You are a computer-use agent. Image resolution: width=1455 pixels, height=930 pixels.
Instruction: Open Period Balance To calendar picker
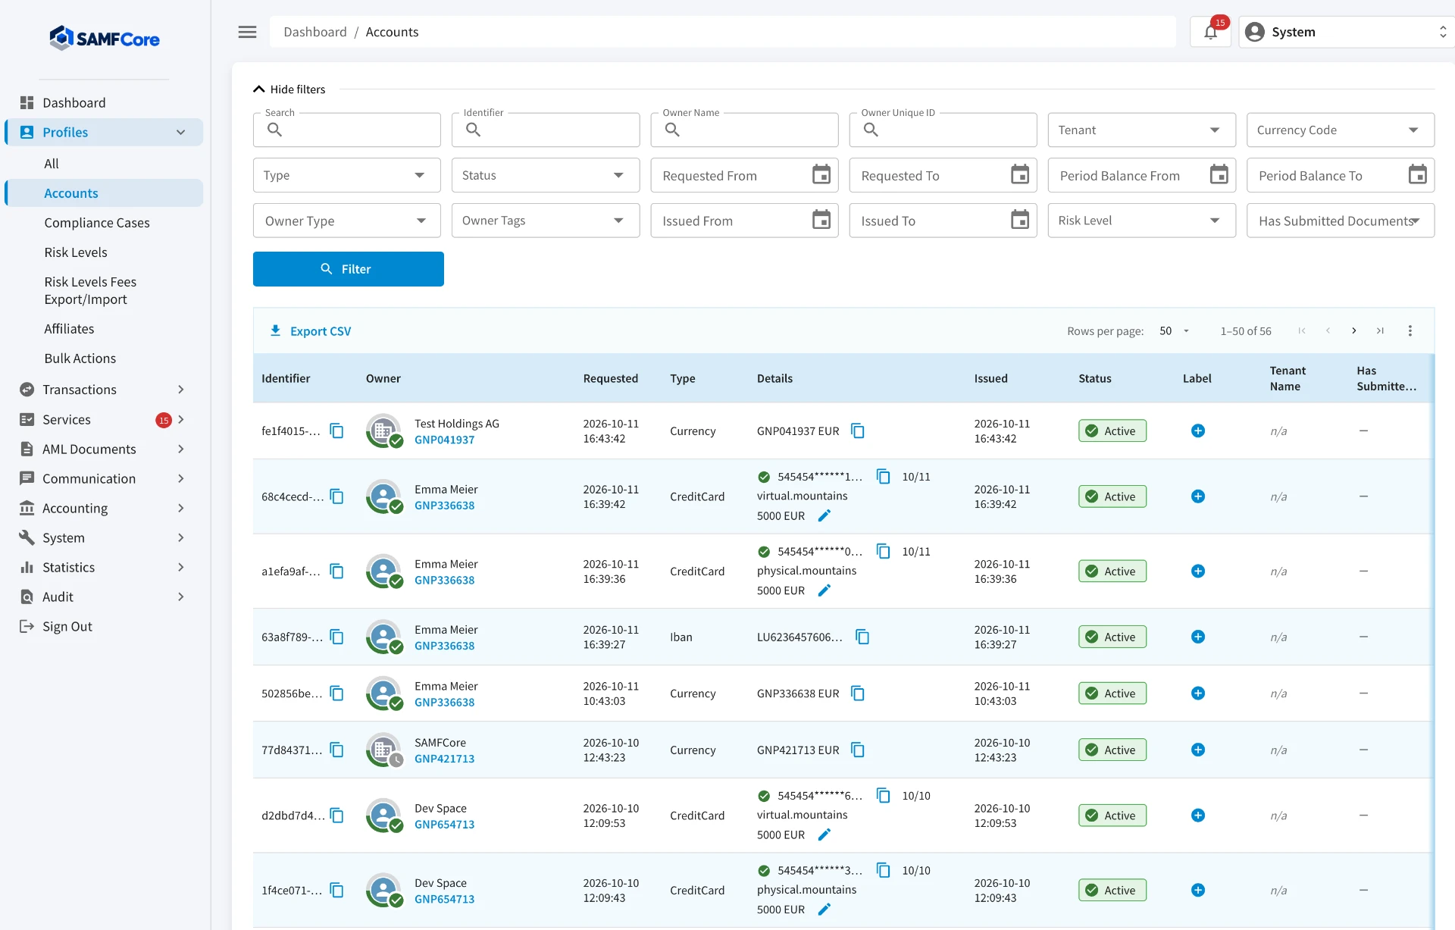coord(1417,175)
